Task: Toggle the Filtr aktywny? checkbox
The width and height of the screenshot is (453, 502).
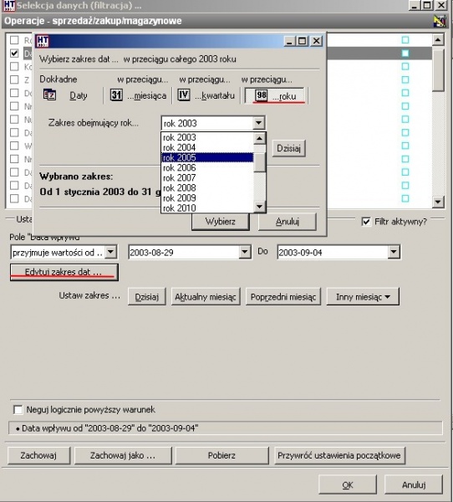Action: point(366,222)
